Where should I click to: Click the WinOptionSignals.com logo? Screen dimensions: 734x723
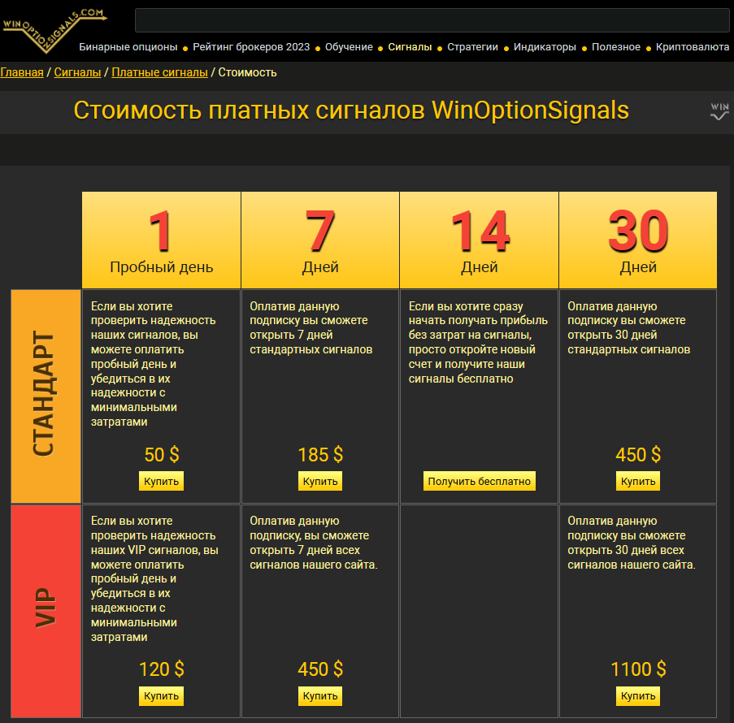(x=54, y=30)
